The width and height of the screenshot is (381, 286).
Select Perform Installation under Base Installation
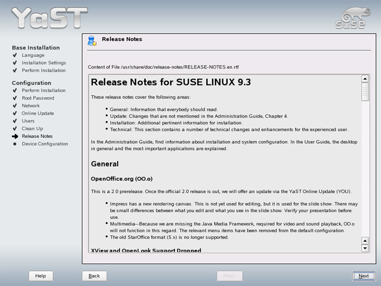pos(44,70)
